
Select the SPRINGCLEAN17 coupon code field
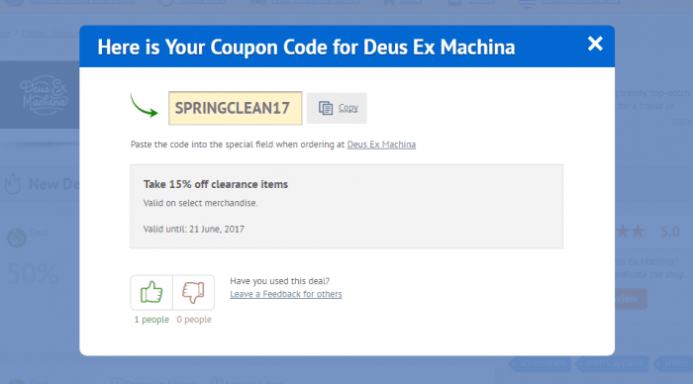pyautogui.click(x=236, y=108)
